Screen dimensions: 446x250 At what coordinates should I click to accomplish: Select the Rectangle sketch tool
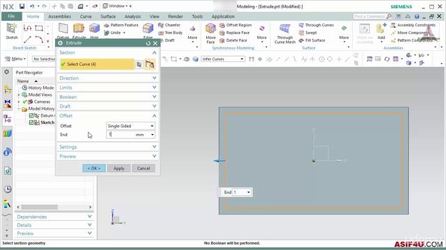39,28
